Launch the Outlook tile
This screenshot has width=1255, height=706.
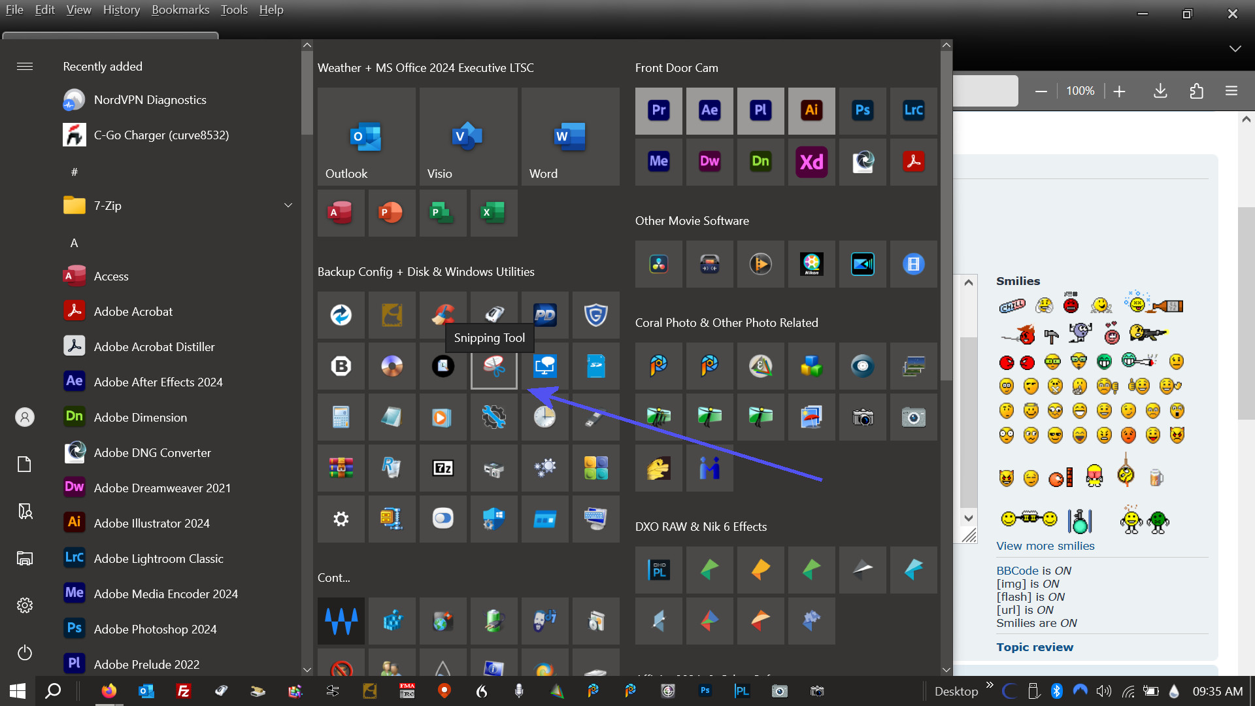366,137
